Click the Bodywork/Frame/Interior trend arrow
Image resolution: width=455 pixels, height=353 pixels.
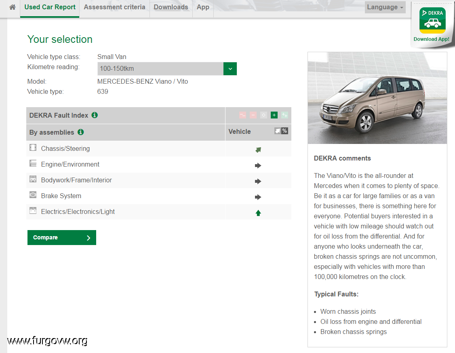[258, 182]
